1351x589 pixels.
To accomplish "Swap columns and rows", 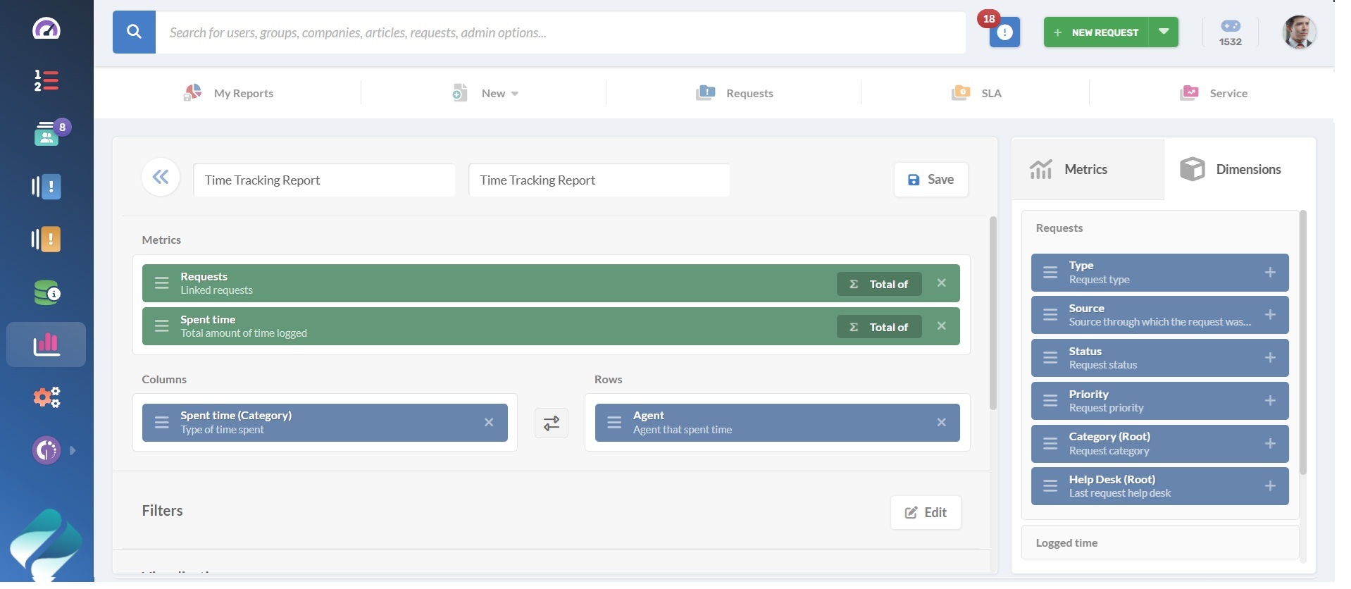I will click(552, 423).
